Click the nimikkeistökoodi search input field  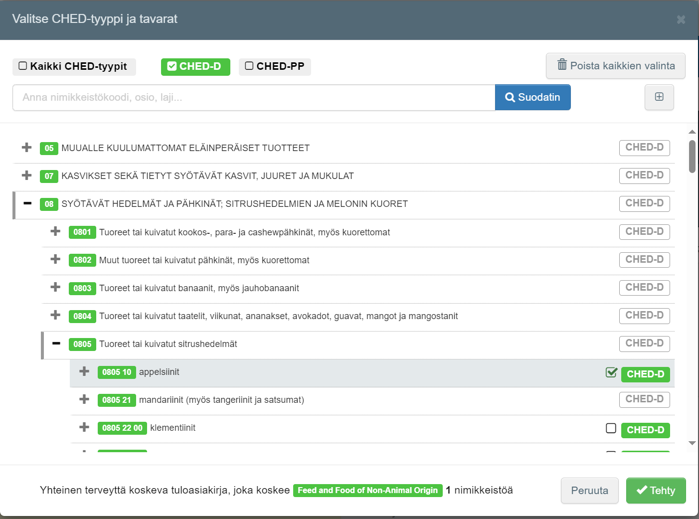coord(253,97)
